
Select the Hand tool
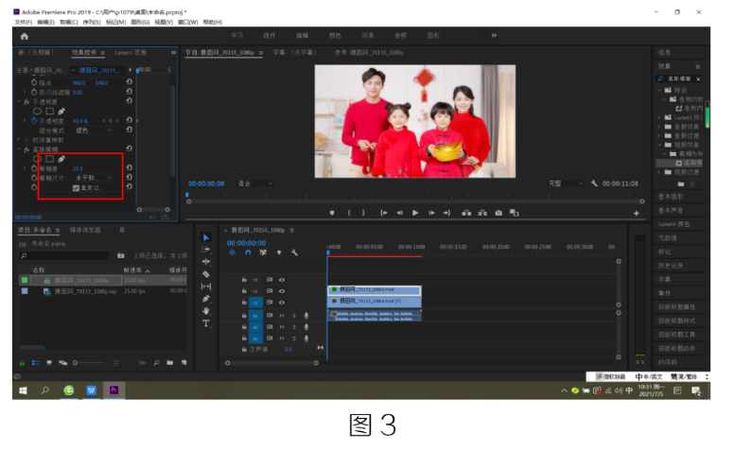(206, 311)
